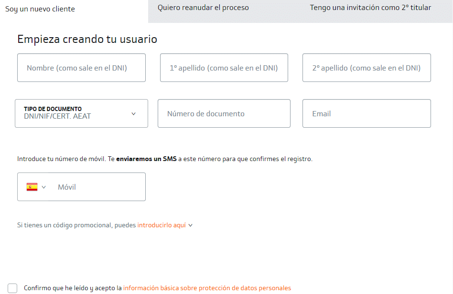Click the 'Empieza creando tu usuario' heading

tap(87, 39)
